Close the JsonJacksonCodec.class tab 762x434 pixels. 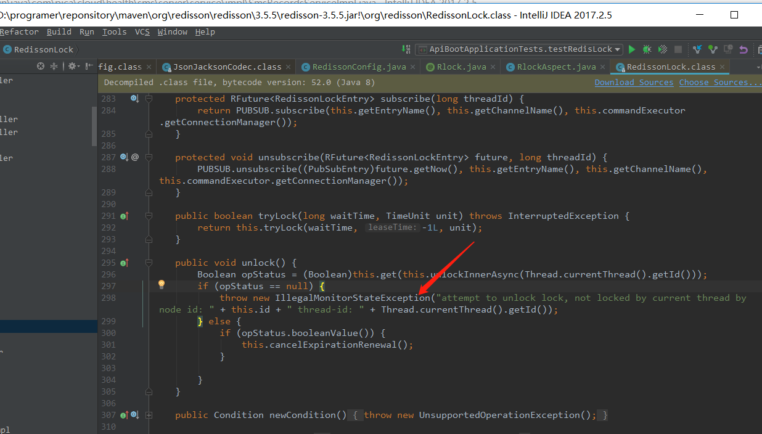[x=288, y=67]
